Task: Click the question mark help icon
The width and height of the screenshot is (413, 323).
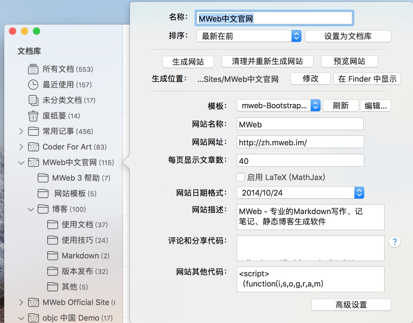Action: [x=394, y=242]
